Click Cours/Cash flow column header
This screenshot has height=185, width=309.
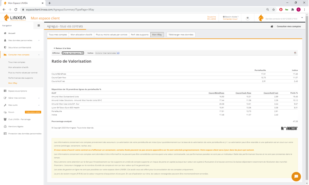243,93
